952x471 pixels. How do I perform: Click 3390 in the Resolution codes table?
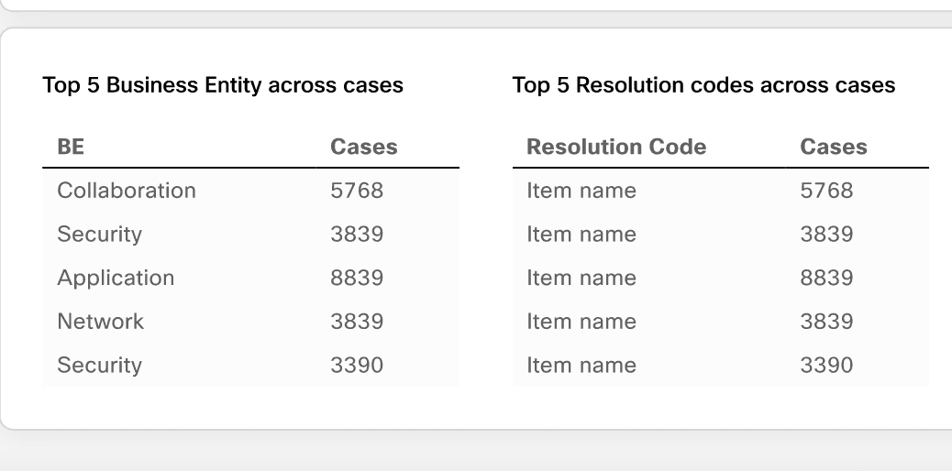(827, 366)
